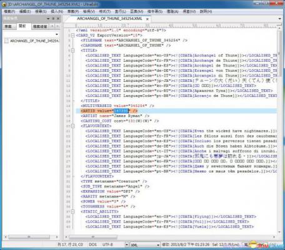This screenshot has width=285, height=250.
Task: Click the editor scroll down arrow
Action: pos(279,232)
